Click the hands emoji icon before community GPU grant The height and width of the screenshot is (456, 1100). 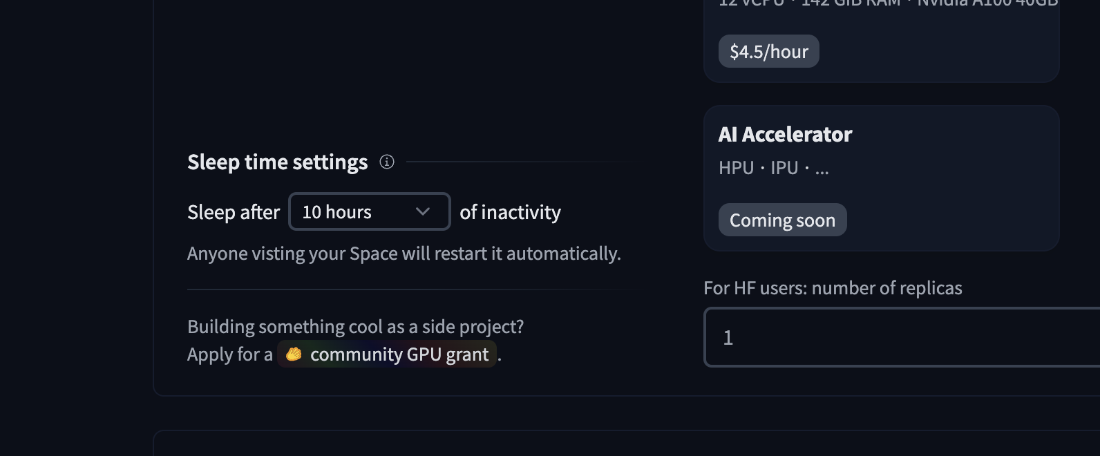pyautogui.click(x=294, y=354)
